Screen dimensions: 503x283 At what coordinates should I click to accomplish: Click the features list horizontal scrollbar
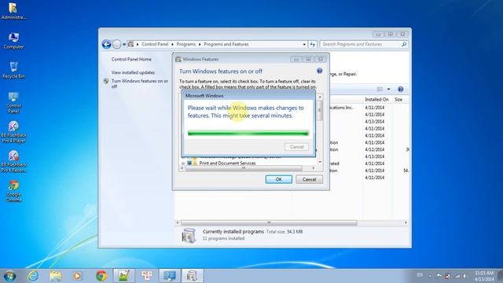(x=244, y=167)
